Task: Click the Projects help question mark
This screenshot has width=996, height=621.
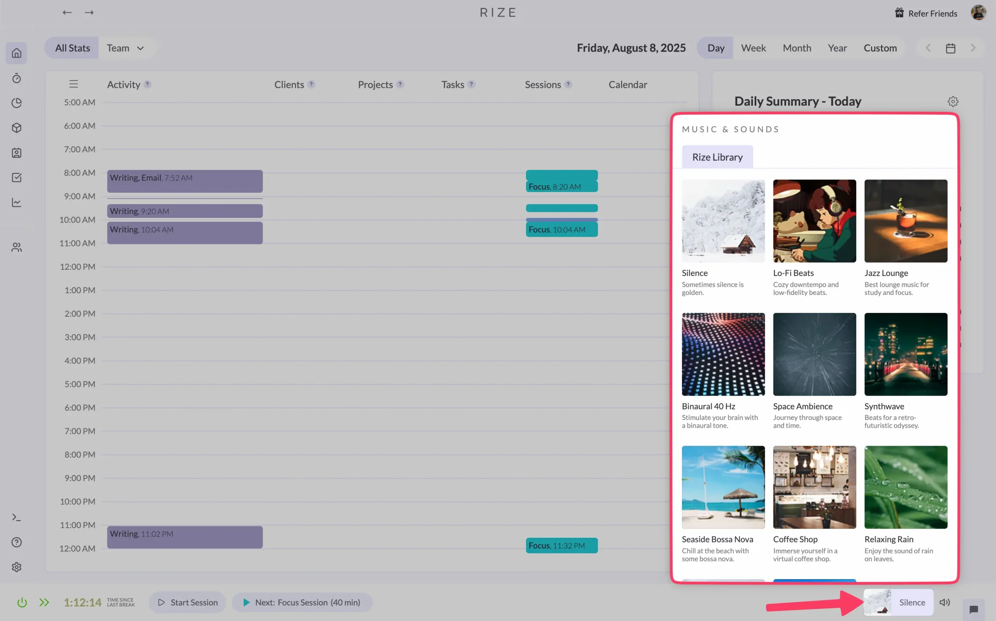Action: pos(400,84)
